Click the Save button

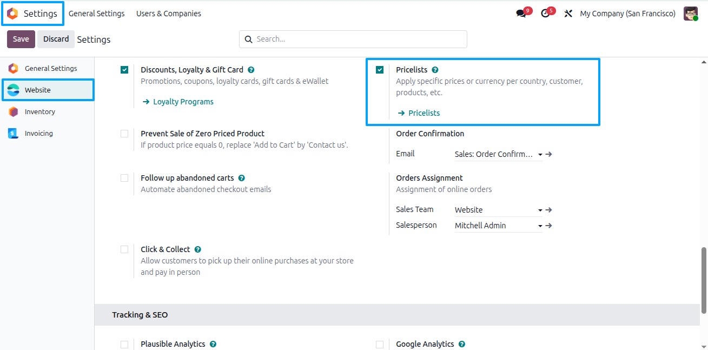tap(21, 39)
